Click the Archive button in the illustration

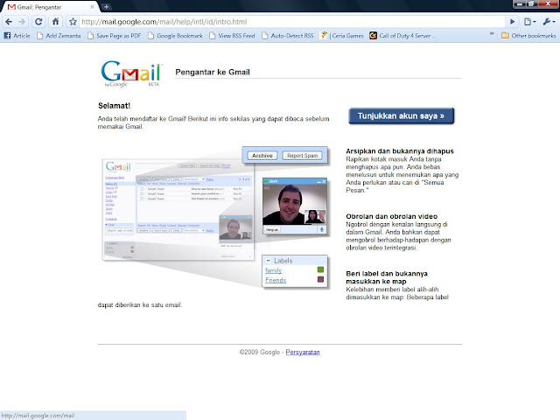[x=262, y=156]
